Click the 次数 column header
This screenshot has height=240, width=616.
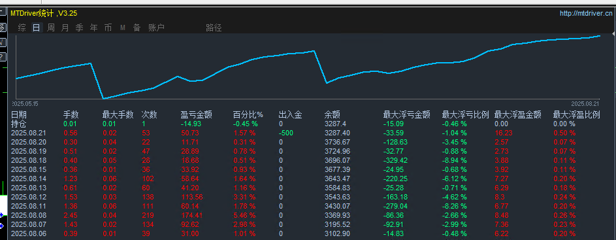(x=150, y=115)
